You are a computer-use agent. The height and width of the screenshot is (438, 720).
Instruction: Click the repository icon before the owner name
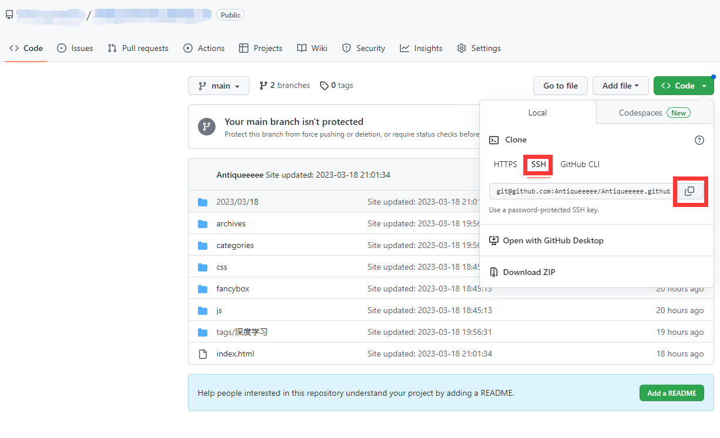9,15
